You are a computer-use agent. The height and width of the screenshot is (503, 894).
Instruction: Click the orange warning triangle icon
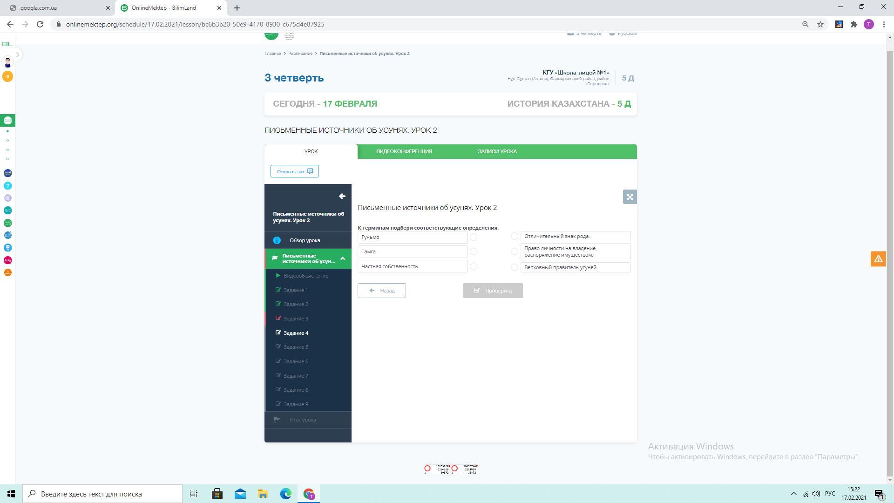coord(878,259)
